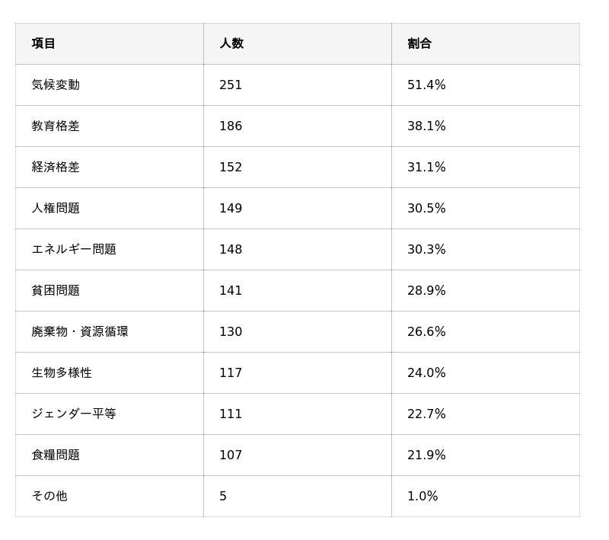Click the 食糧問題 cell
The height and width of the screenshot is (540, 609).
point(56,455)
